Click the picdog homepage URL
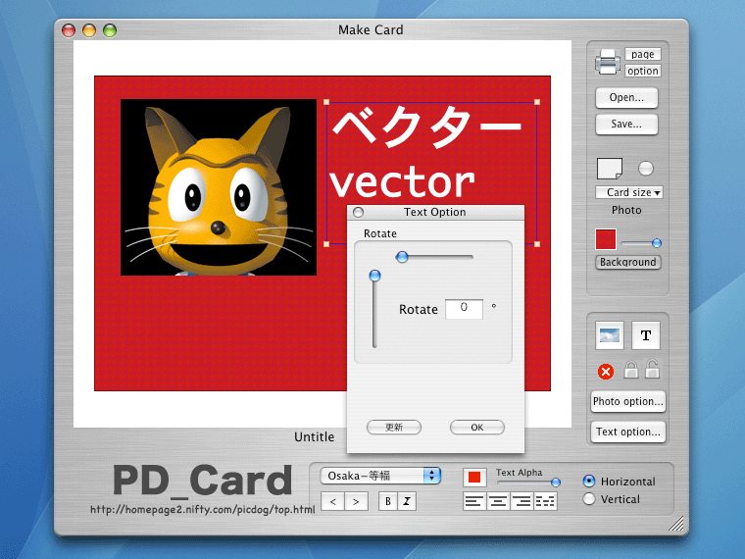 coord(202,510)
